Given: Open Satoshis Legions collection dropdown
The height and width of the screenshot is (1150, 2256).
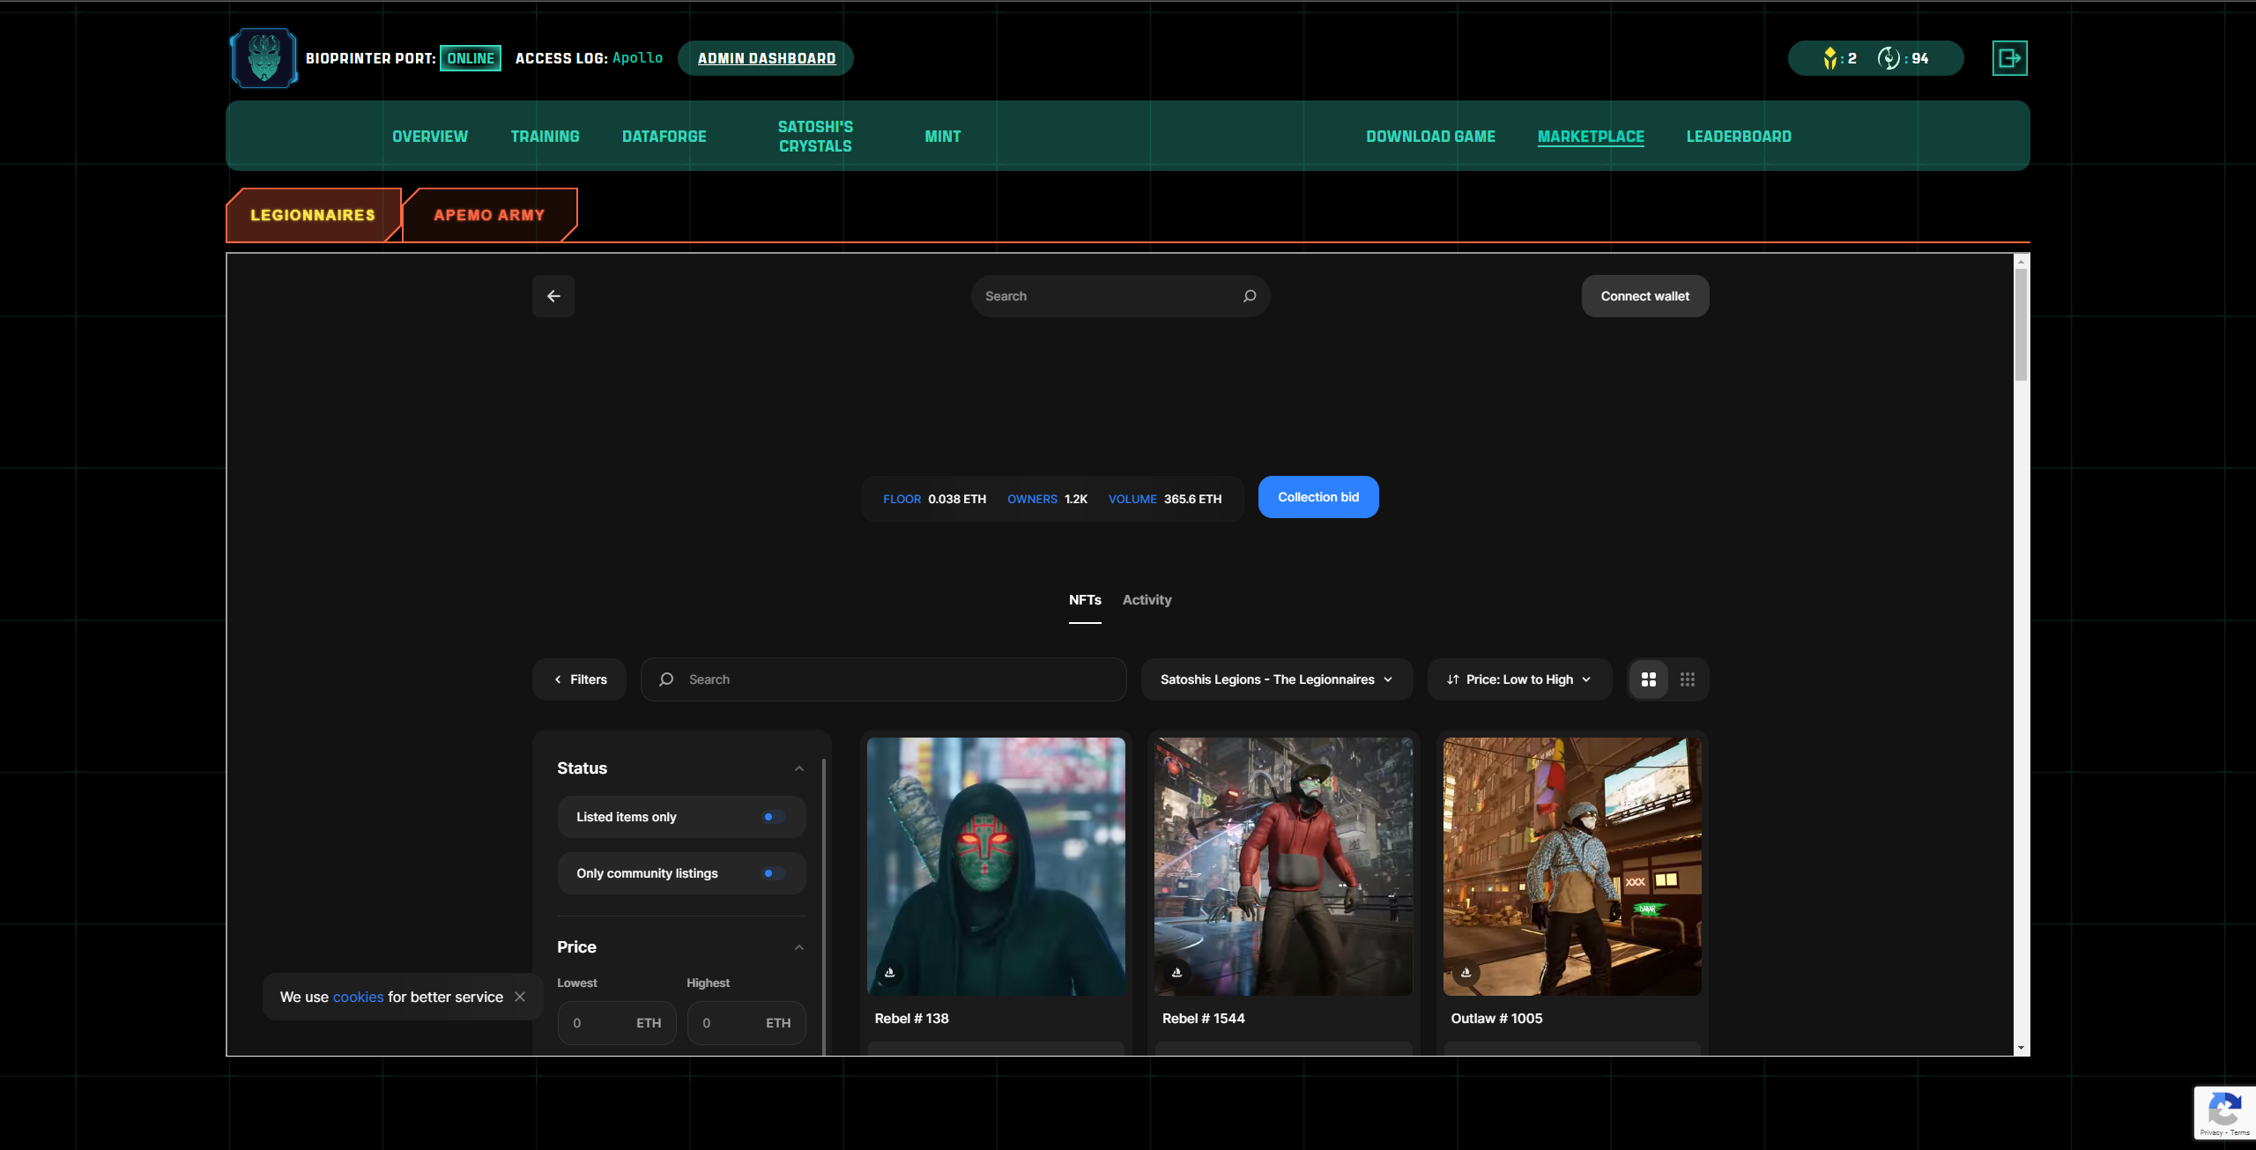Looking at the screenshot, I should pos(1276,679).
